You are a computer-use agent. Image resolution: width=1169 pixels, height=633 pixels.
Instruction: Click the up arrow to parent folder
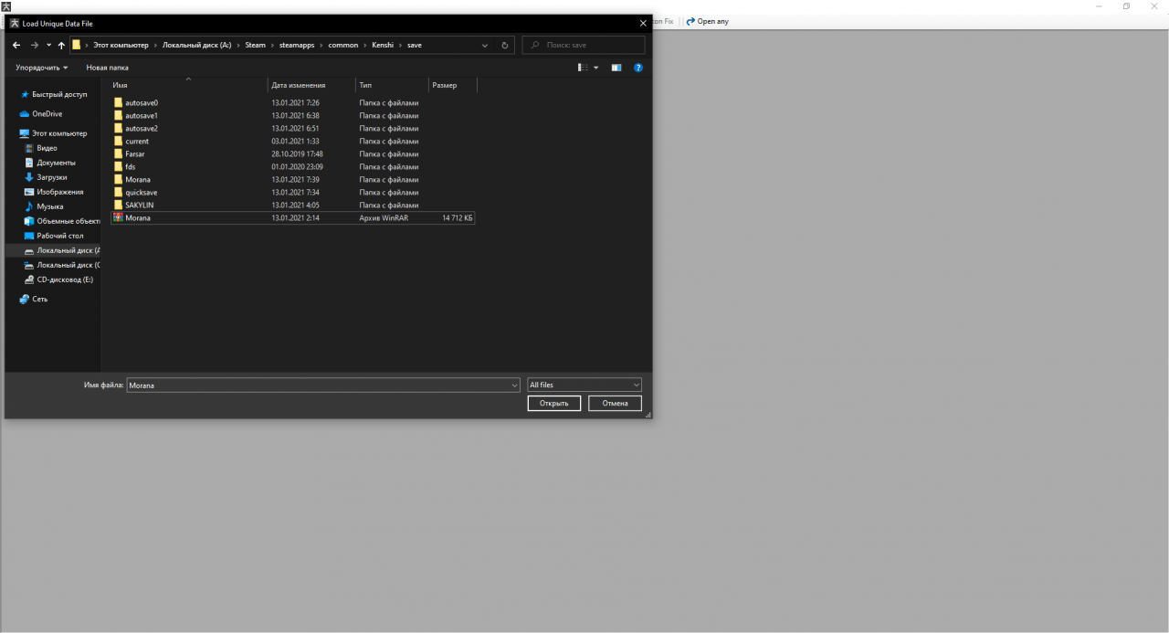coord(61,44)
